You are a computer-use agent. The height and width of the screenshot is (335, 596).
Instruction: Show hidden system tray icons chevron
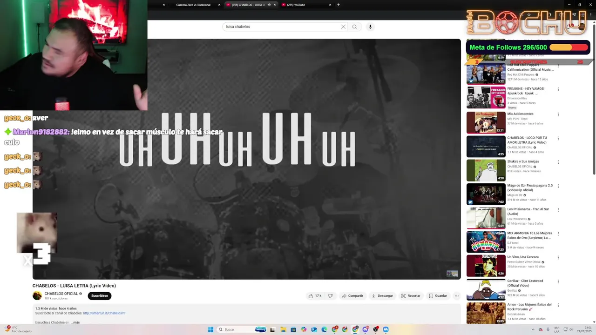pos(533,329)
